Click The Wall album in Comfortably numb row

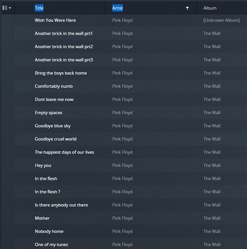pos(212,86)
